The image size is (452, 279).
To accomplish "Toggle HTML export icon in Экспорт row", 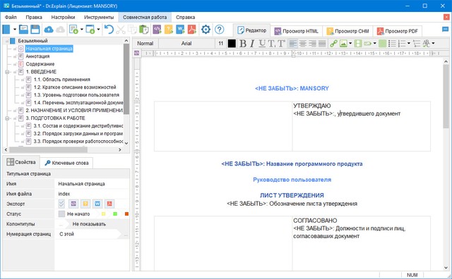I will (73, 204).
